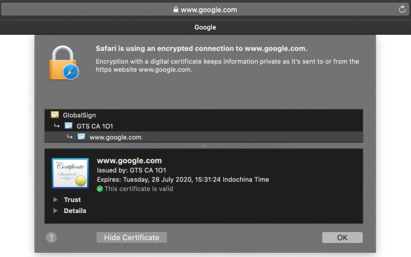Click the green valid checkmark icon

click(x=100, y=189)
